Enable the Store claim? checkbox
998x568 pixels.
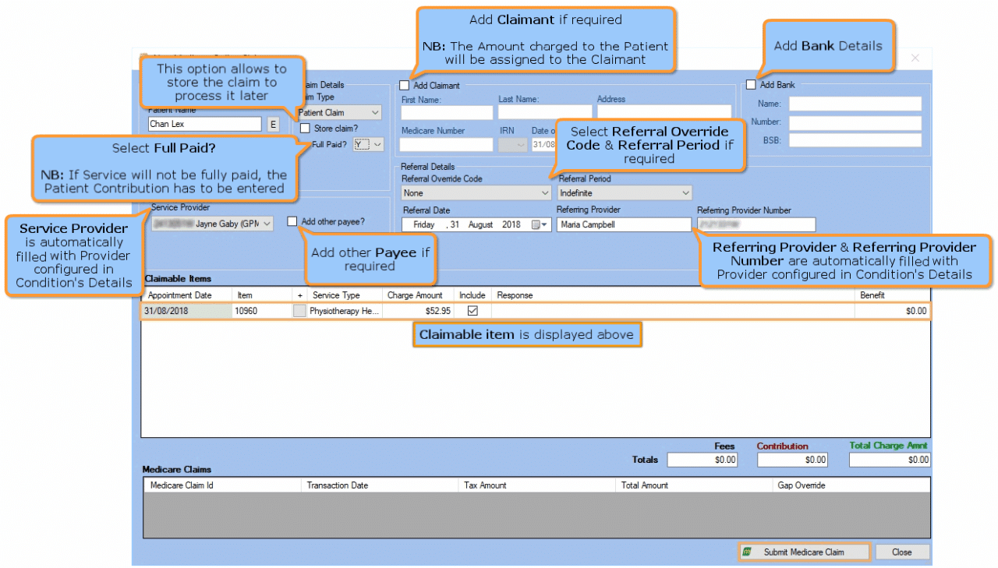click(305, 128)
